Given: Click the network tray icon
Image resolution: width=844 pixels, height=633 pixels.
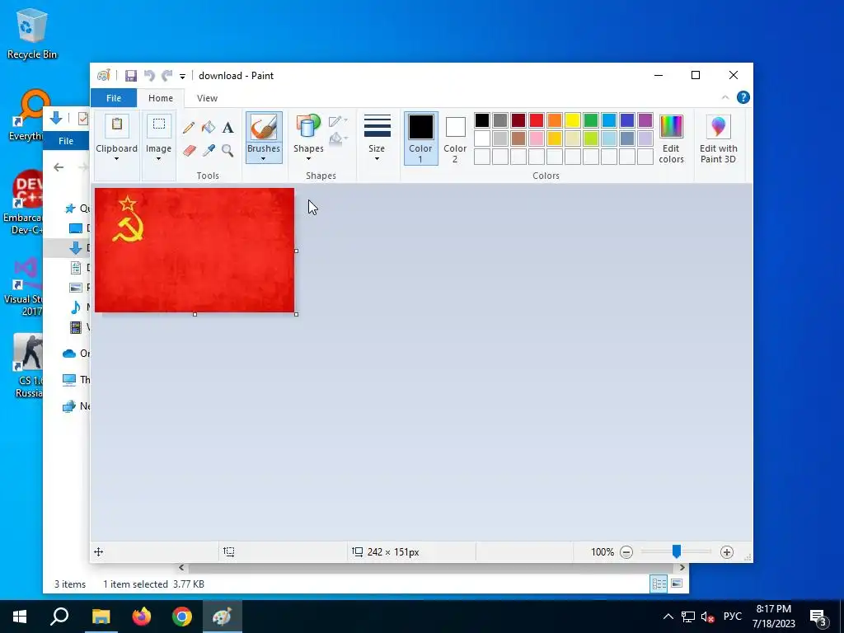Looking at the screenshot, I should pos(688,617).
